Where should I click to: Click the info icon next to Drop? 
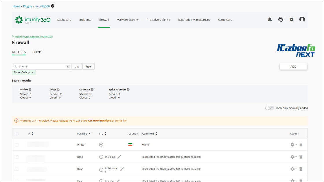(58, 90)
